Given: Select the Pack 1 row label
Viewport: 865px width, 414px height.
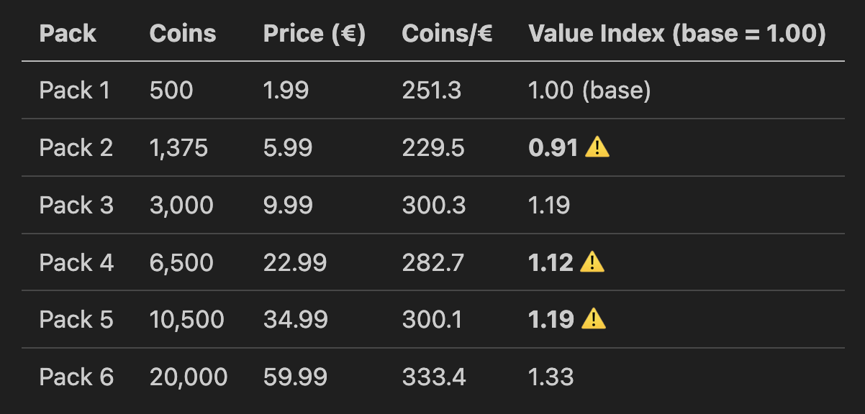Looking at the screenshot, I should 75,91.
